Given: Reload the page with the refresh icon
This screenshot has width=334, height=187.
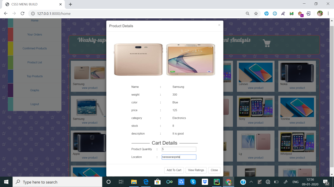Looking at the screenshot, I should point(23,13).
